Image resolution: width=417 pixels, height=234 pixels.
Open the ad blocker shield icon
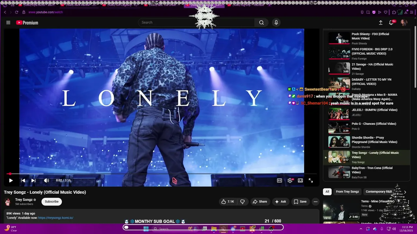[x=374, y=12]
